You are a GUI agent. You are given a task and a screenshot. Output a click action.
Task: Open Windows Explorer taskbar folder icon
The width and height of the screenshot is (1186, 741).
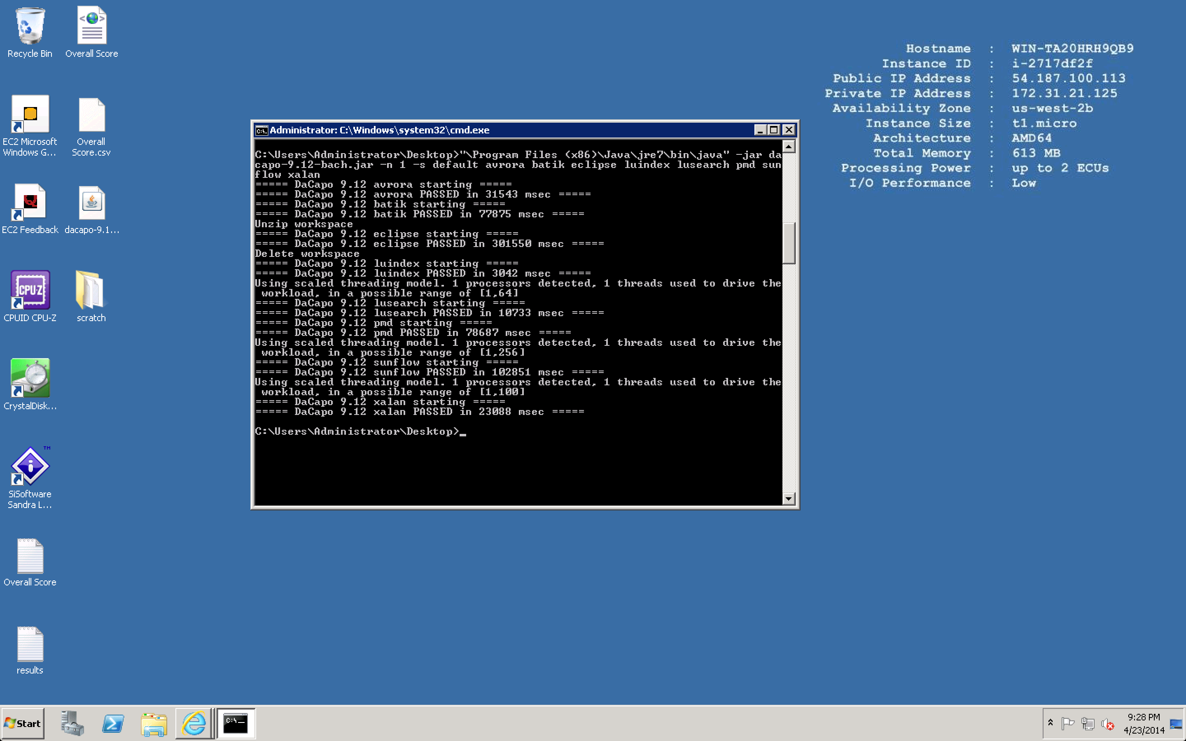(x=154, y=723)
